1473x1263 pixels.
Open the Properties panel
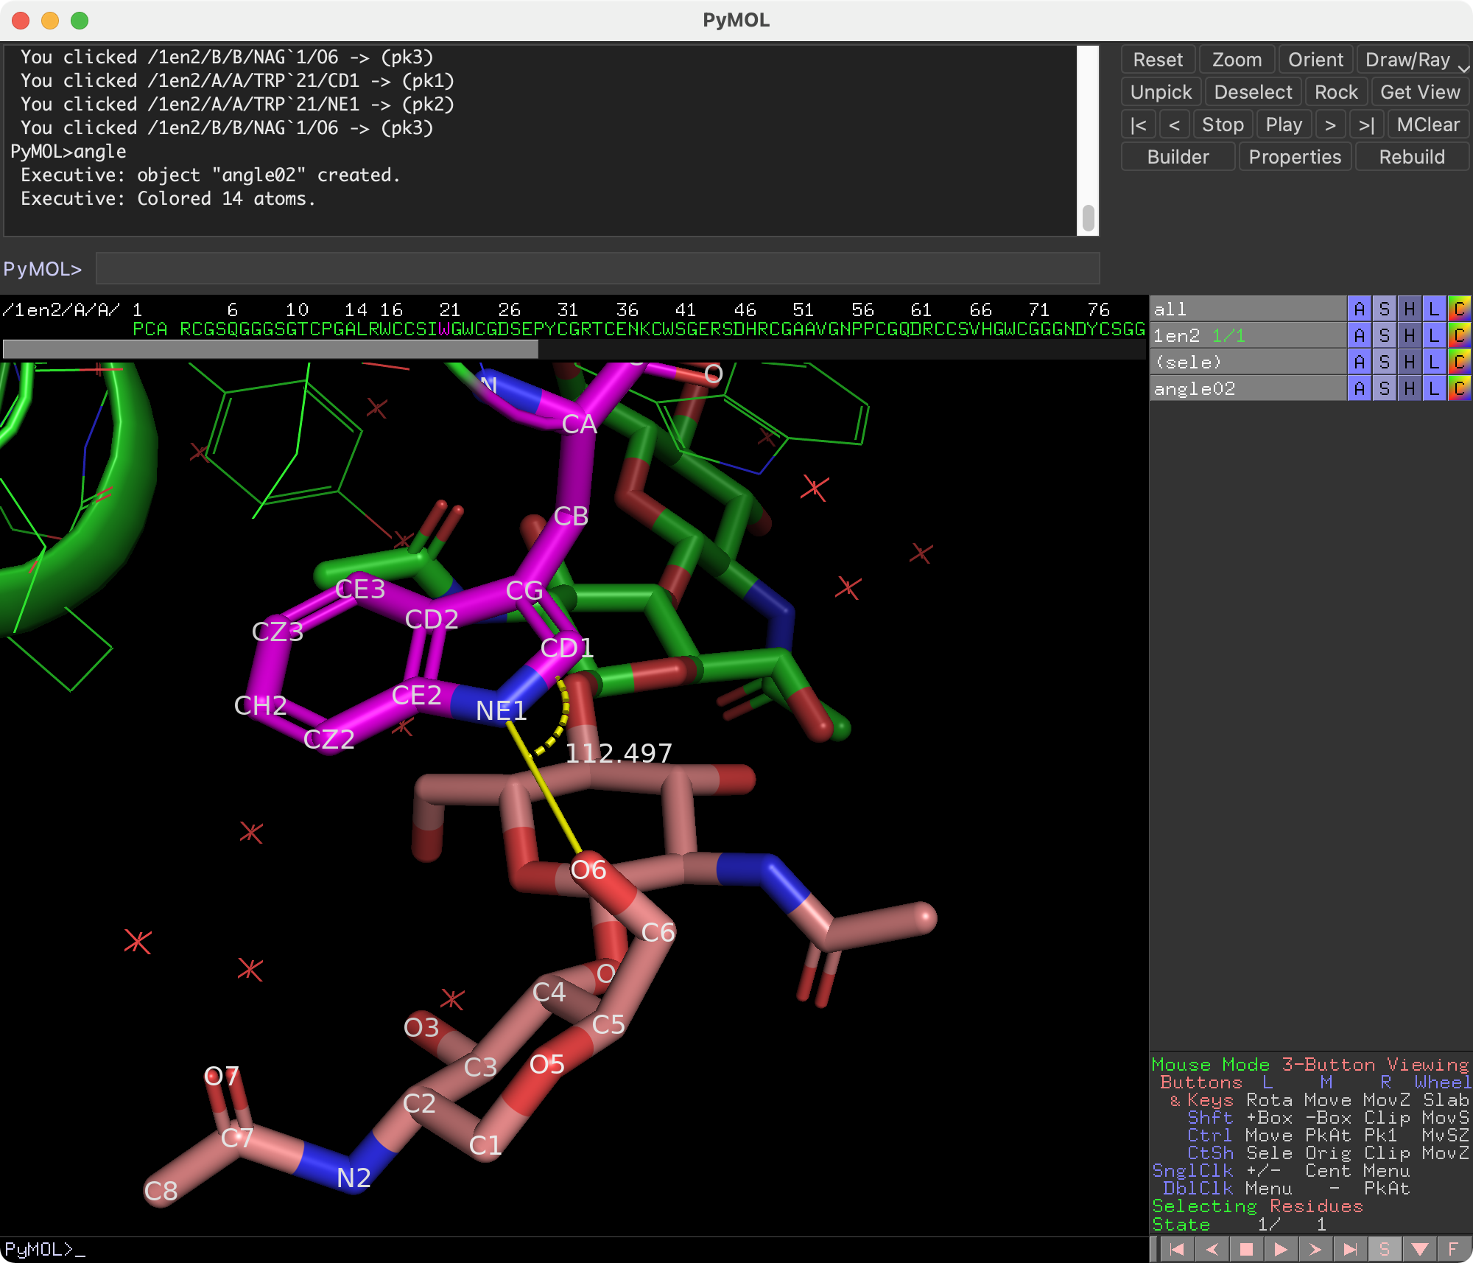click(x=1295, y=156)
